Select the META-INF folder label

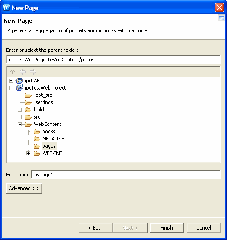[53, 139]
